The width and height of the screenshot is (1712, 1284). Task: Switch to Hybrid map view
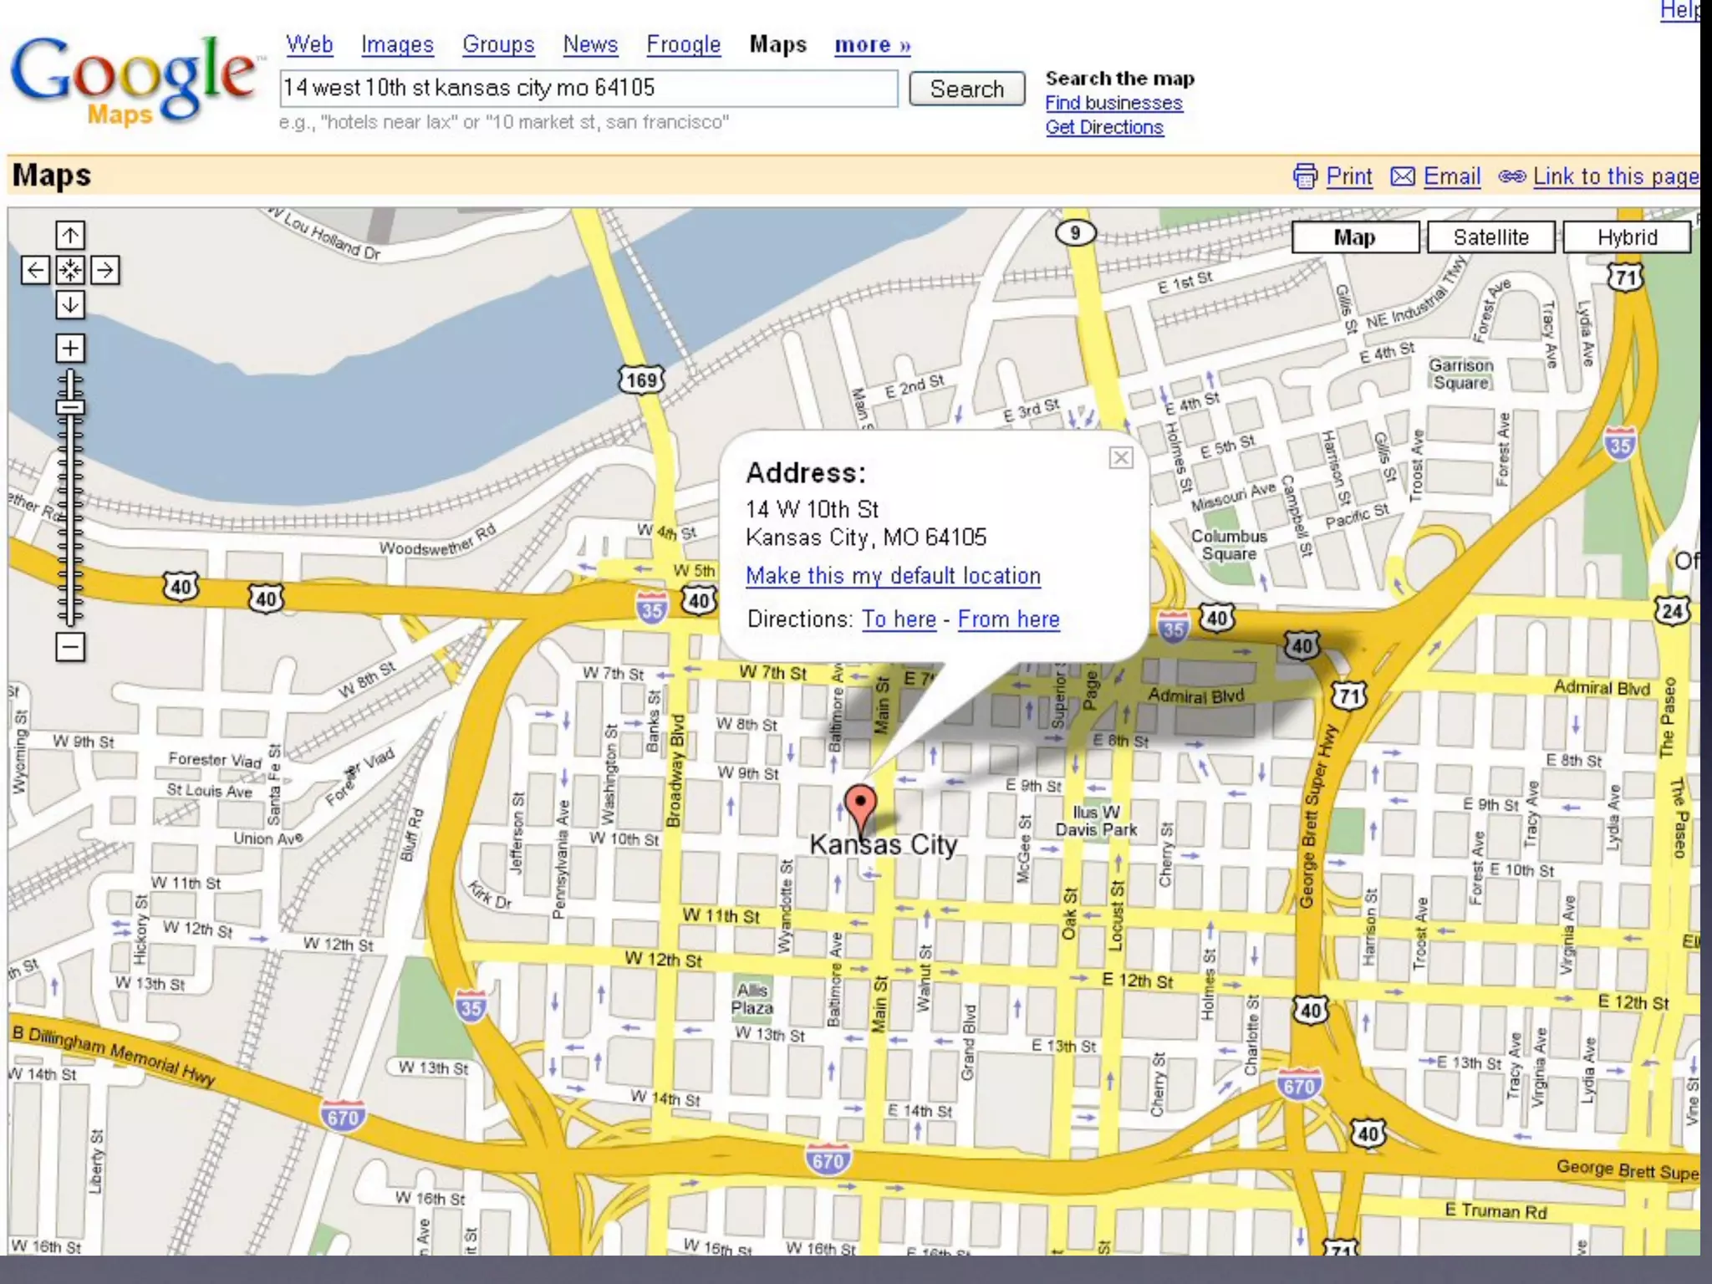click(1626, 237)
